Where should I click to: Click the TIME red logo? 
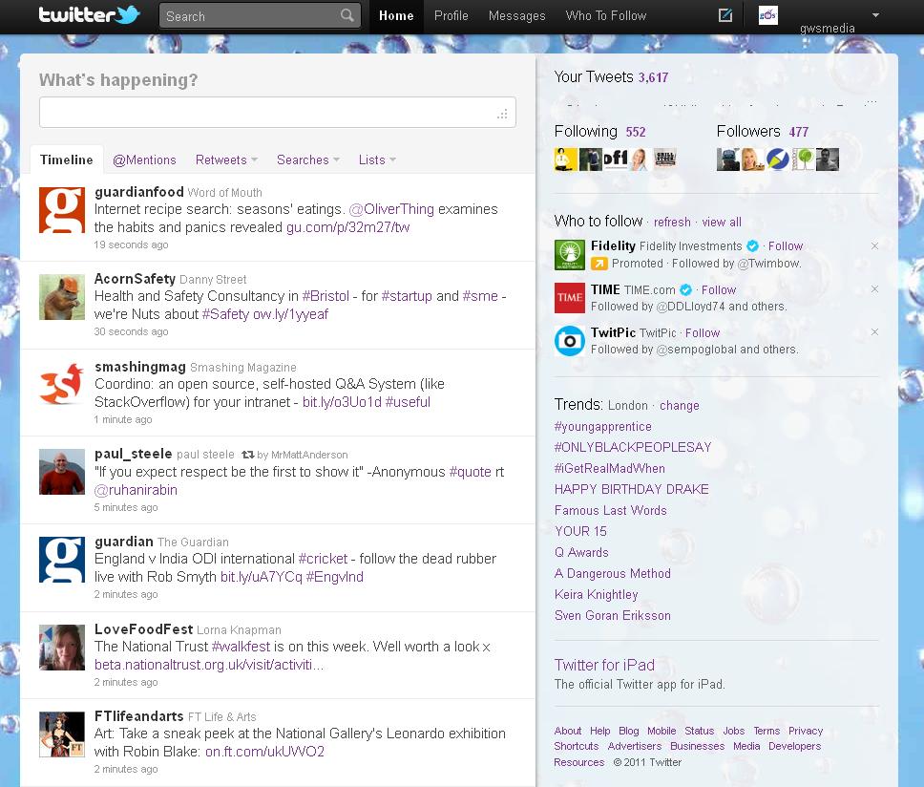[570, 298]
